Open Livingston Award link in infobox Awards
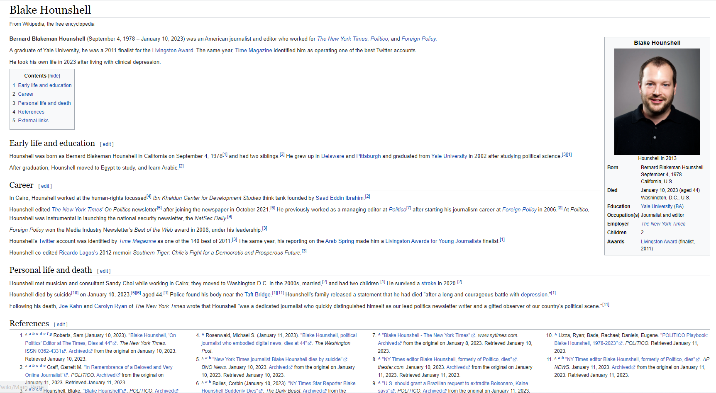 [659, 242]
